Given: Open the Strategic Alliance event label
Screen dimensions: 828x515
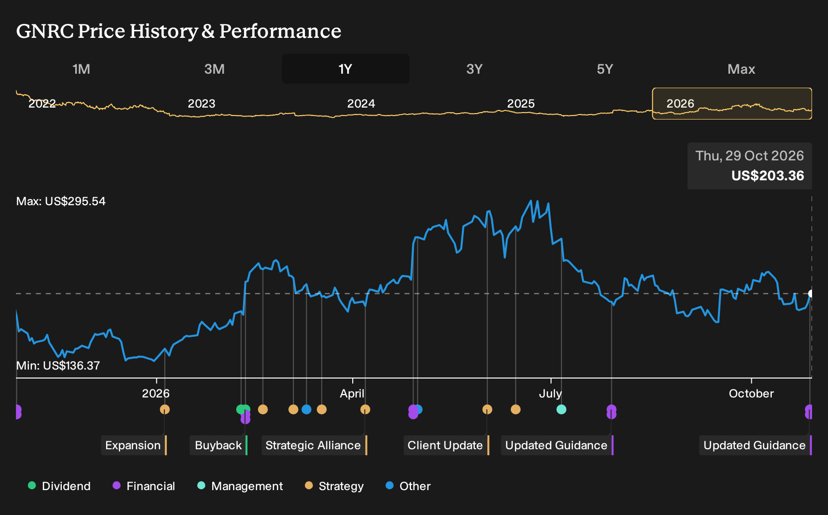Looking at the screenshot, I should pyautogui.click(x=314, y=445).
